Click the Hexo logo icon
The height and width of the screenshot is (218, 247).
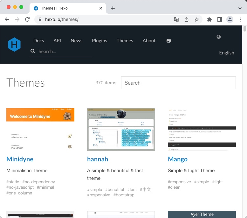coord(14,44)
